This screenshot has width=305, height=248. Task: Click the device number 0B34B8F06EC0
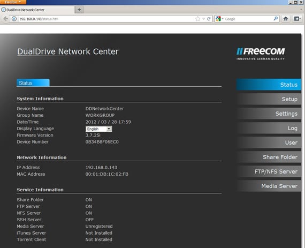(x=102, y=142)
